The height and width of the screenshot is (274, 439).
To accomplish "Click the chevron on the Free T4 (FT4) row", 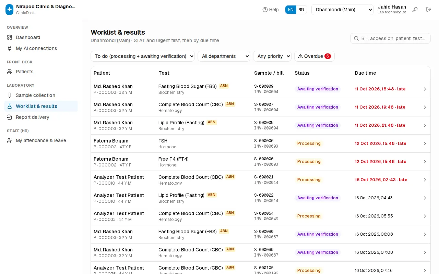I will [425, 162].
